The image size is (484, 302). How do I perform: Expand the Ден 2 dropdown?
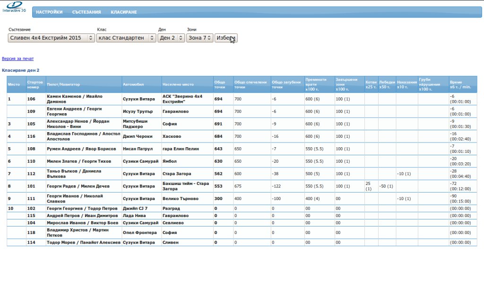171,38
